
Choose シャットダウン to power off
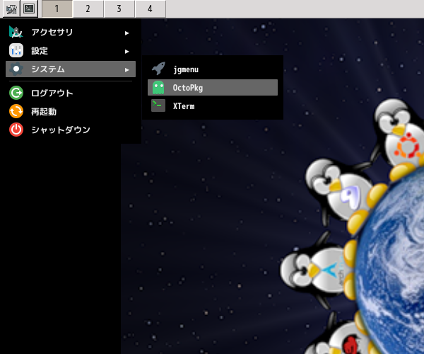pos(71,130)
